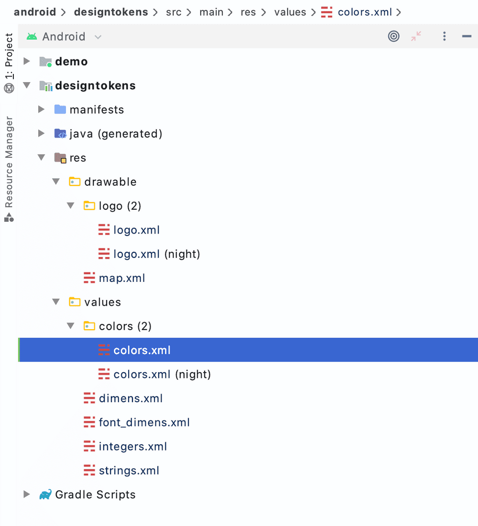Collapse the logo (2) group
The width and height of the screenshot is (478, 526).
[70, 205]
